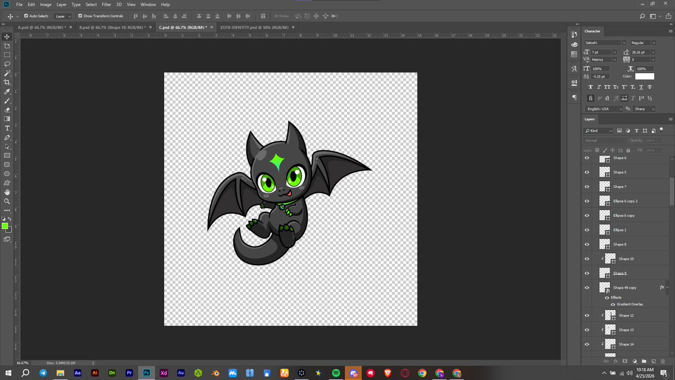The width and height of the screenshot is (675, 380).
Task: Open Spotify from the Windows taskbar
Action: pos(336,373)
